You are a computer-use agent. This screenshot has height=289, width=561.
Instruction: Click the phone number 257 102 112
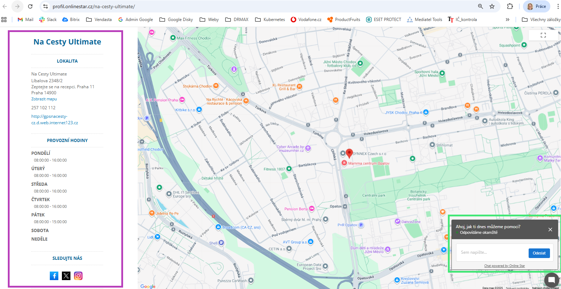tap(43, 107)
